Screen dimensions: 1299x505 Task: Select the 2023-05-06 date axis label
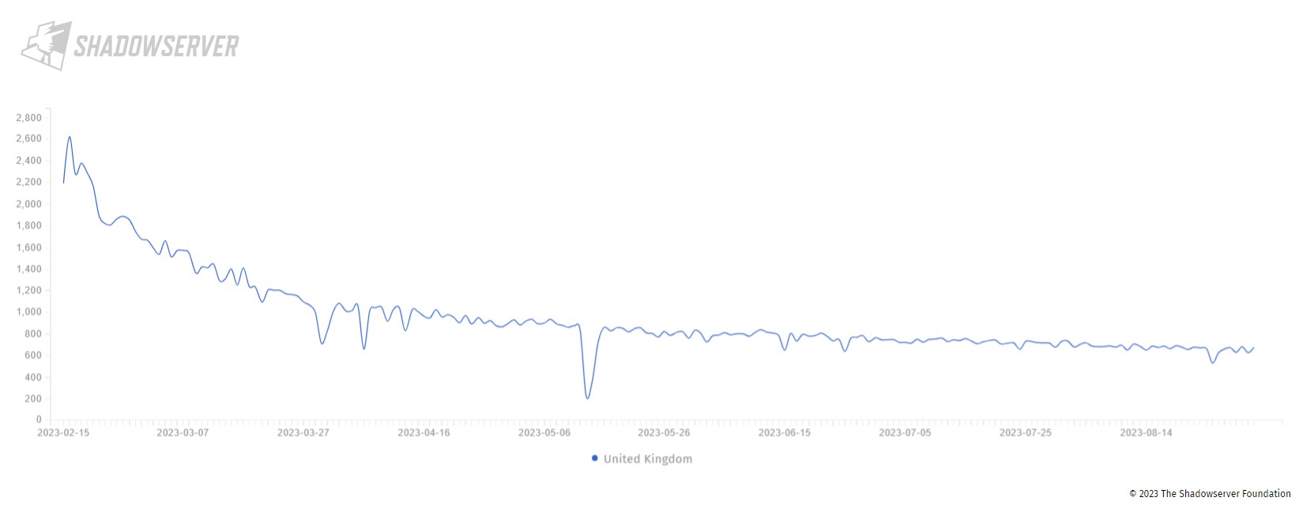coord(544,433)
